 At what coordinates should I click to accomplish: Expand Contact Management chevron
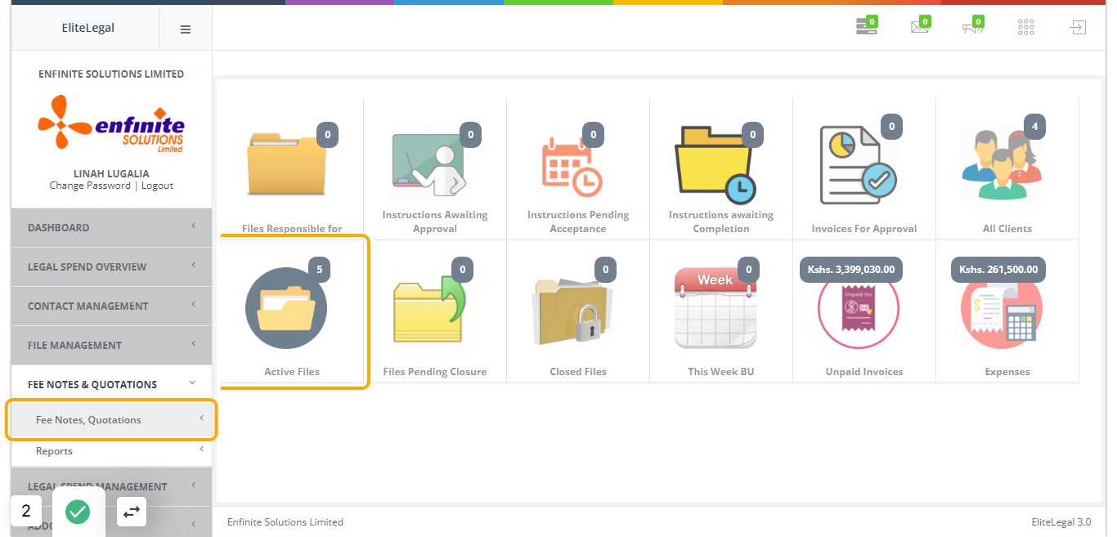[x=194, y=304]
